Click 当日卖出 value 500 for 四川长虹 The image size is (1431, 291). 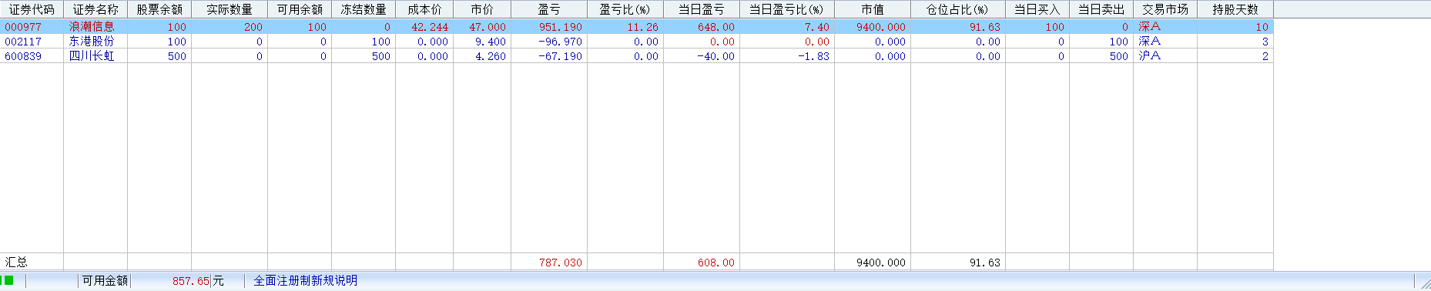(1119, 56)
